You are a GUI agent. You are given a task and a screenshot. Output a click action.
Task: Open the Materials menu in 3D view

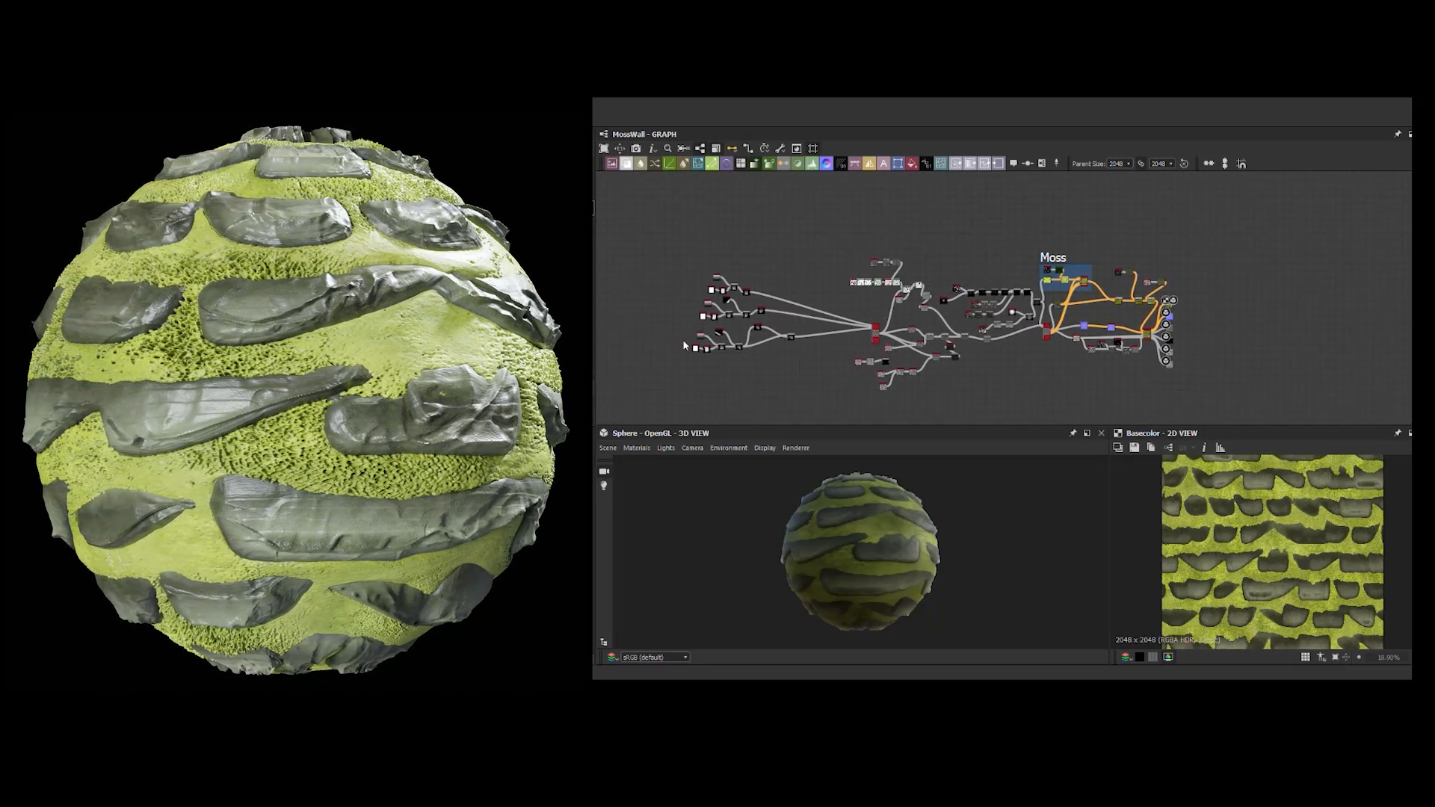(x=637, y=448)
